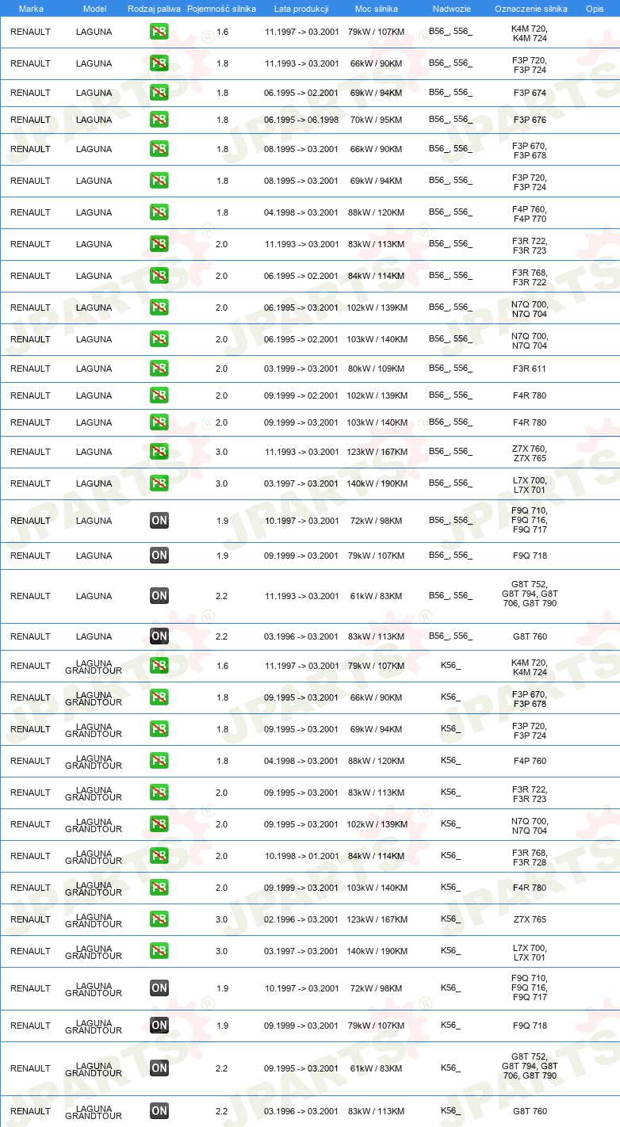Image resolution: width=620 pixels, height=1127 pixels.
Task: Click petrol icon in Grandtour K56_ L7X 700 row
Action: [x=159, y=951]
